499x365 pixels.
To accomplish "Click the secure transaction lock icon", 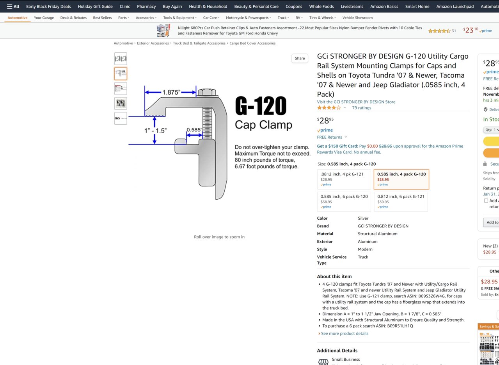I will pyautogui.click(x=485, y=164).
